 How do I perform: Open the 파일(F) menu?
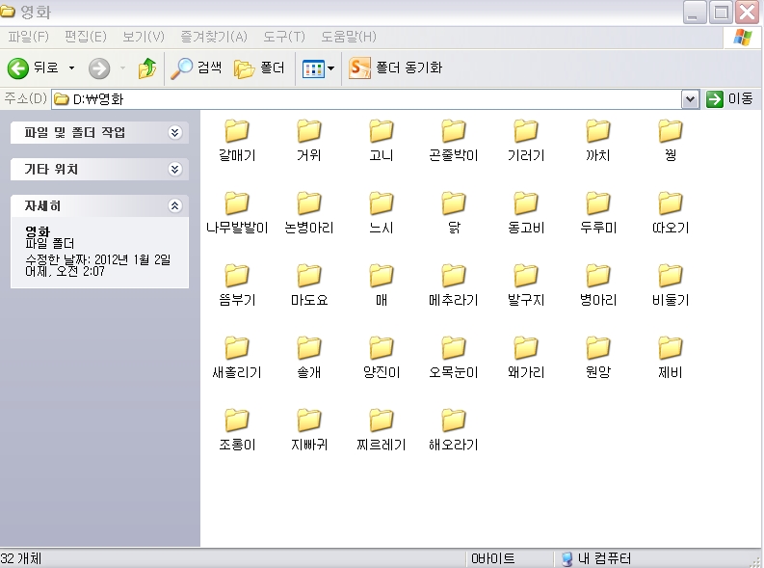[x=28, y=37]
